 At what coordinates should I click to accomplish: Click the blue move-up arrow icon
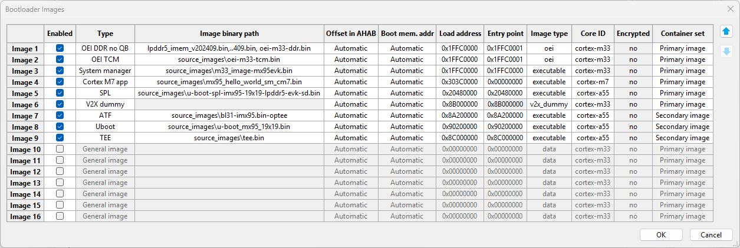pyautogui.click(x=726, y=31)
